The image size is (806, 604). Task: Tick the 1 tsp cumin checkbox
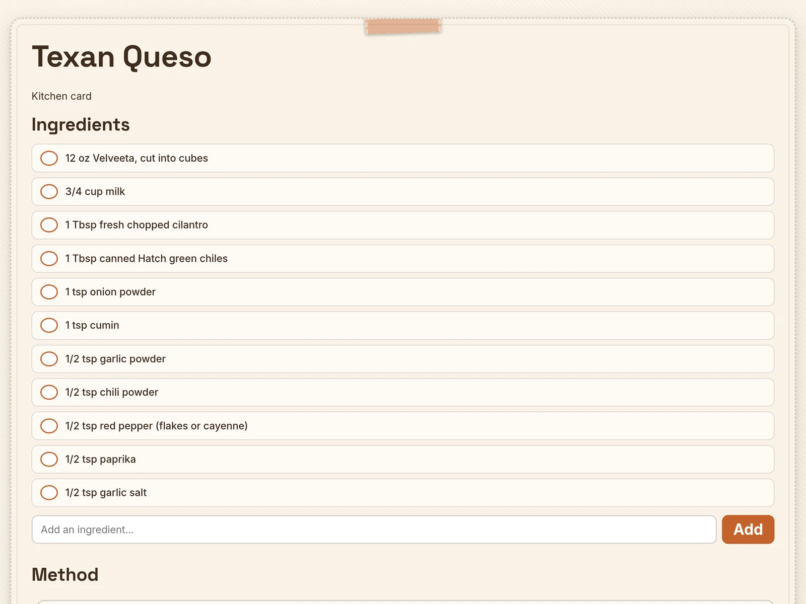pyautogui.click(x=49, y=325)
